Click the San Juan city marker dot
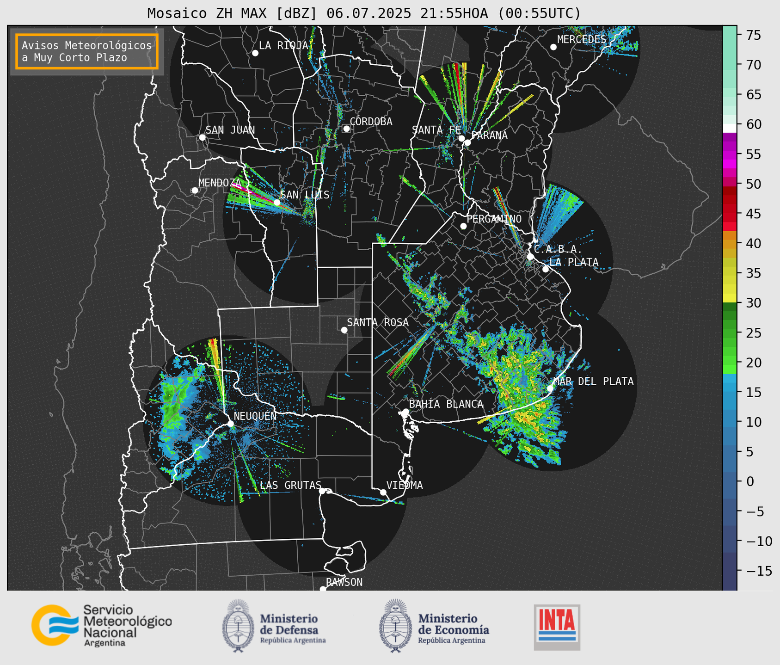 202,137
